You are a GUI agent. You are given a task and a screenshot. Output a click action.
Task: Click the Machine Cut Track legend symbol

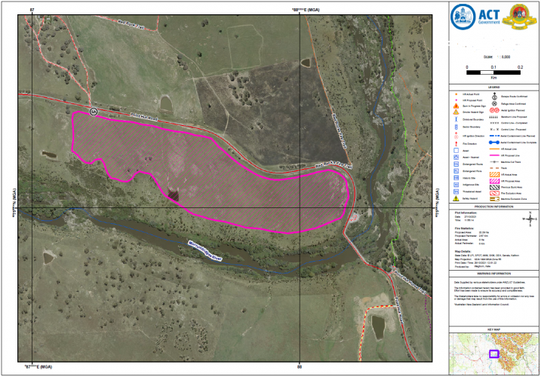click(494, 162)
